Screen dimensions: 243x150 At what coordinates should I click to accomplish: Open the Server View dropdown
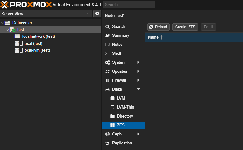pyautogui.click(x=46, y=14)
